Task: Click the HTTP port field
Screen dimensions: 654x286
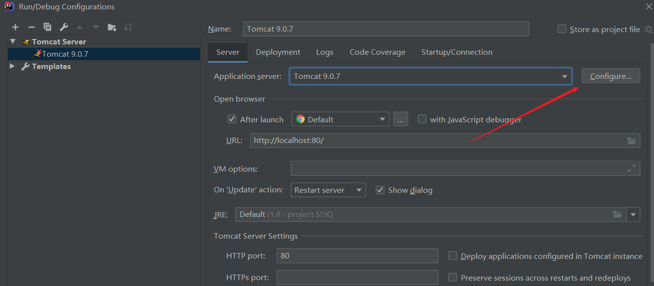Action: [x=358, y=256]
